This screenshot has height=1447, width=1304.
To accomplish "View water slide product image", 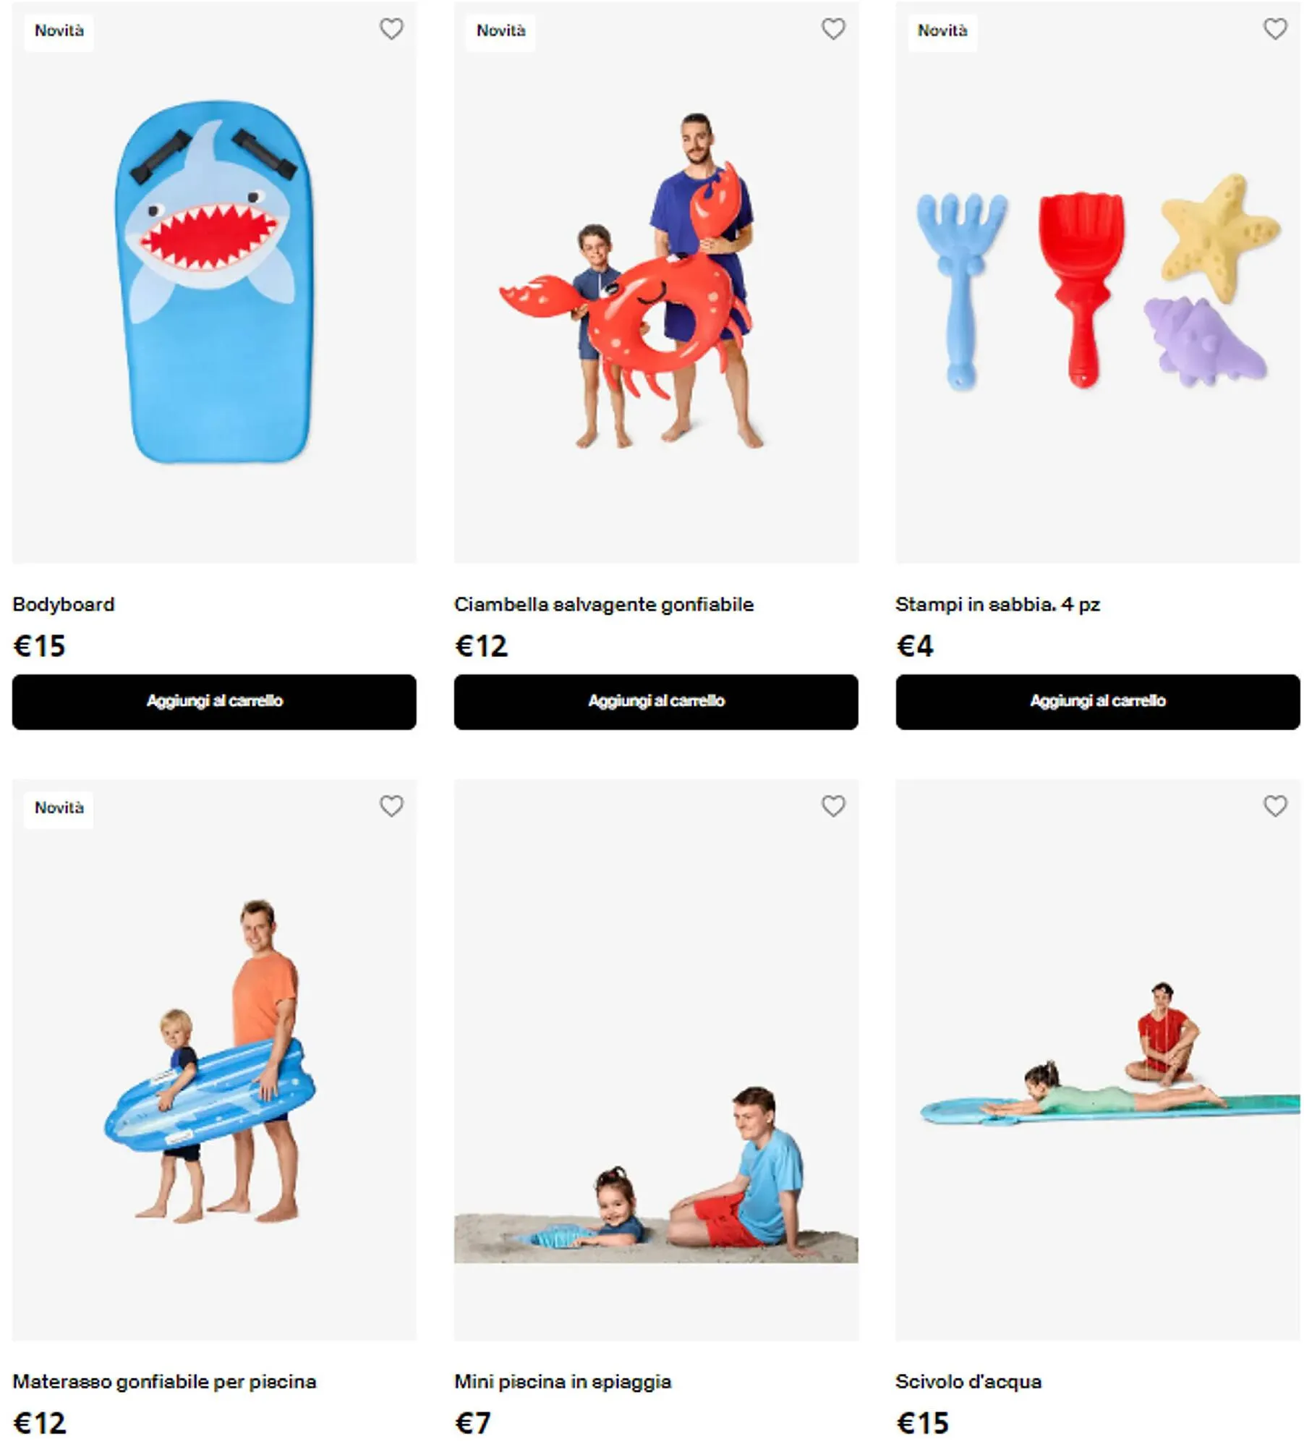I will pos(1098,1060).
